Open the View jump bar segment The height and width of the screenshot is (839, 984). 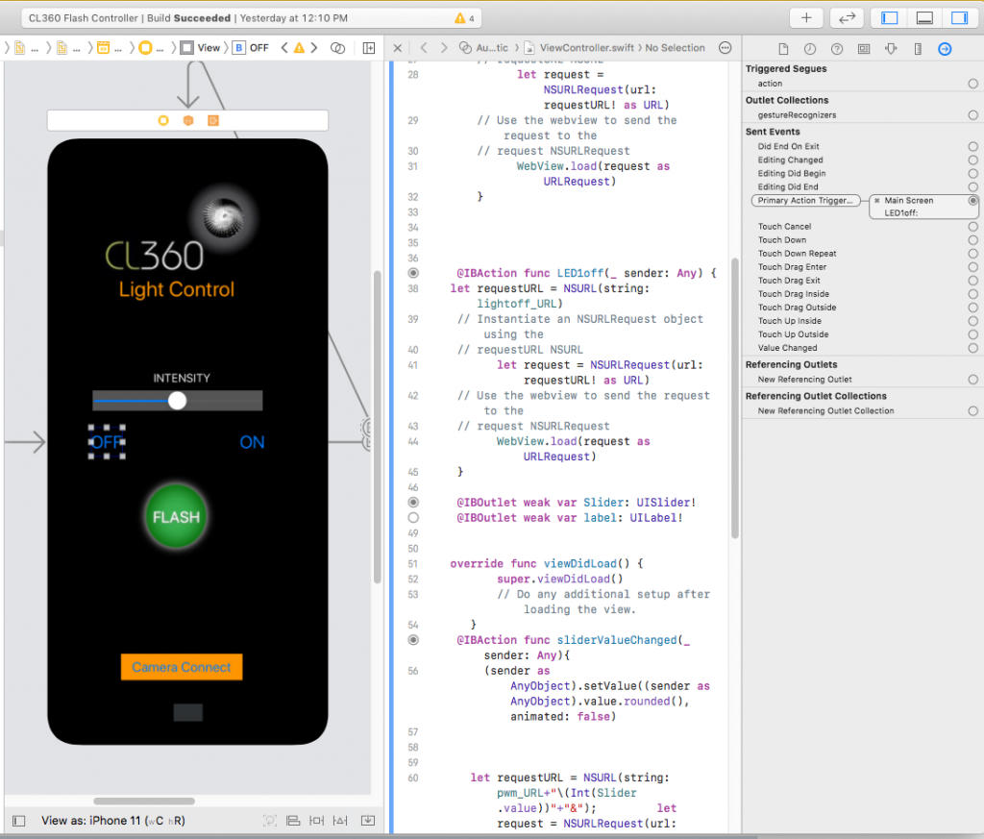tap(200, 48)
